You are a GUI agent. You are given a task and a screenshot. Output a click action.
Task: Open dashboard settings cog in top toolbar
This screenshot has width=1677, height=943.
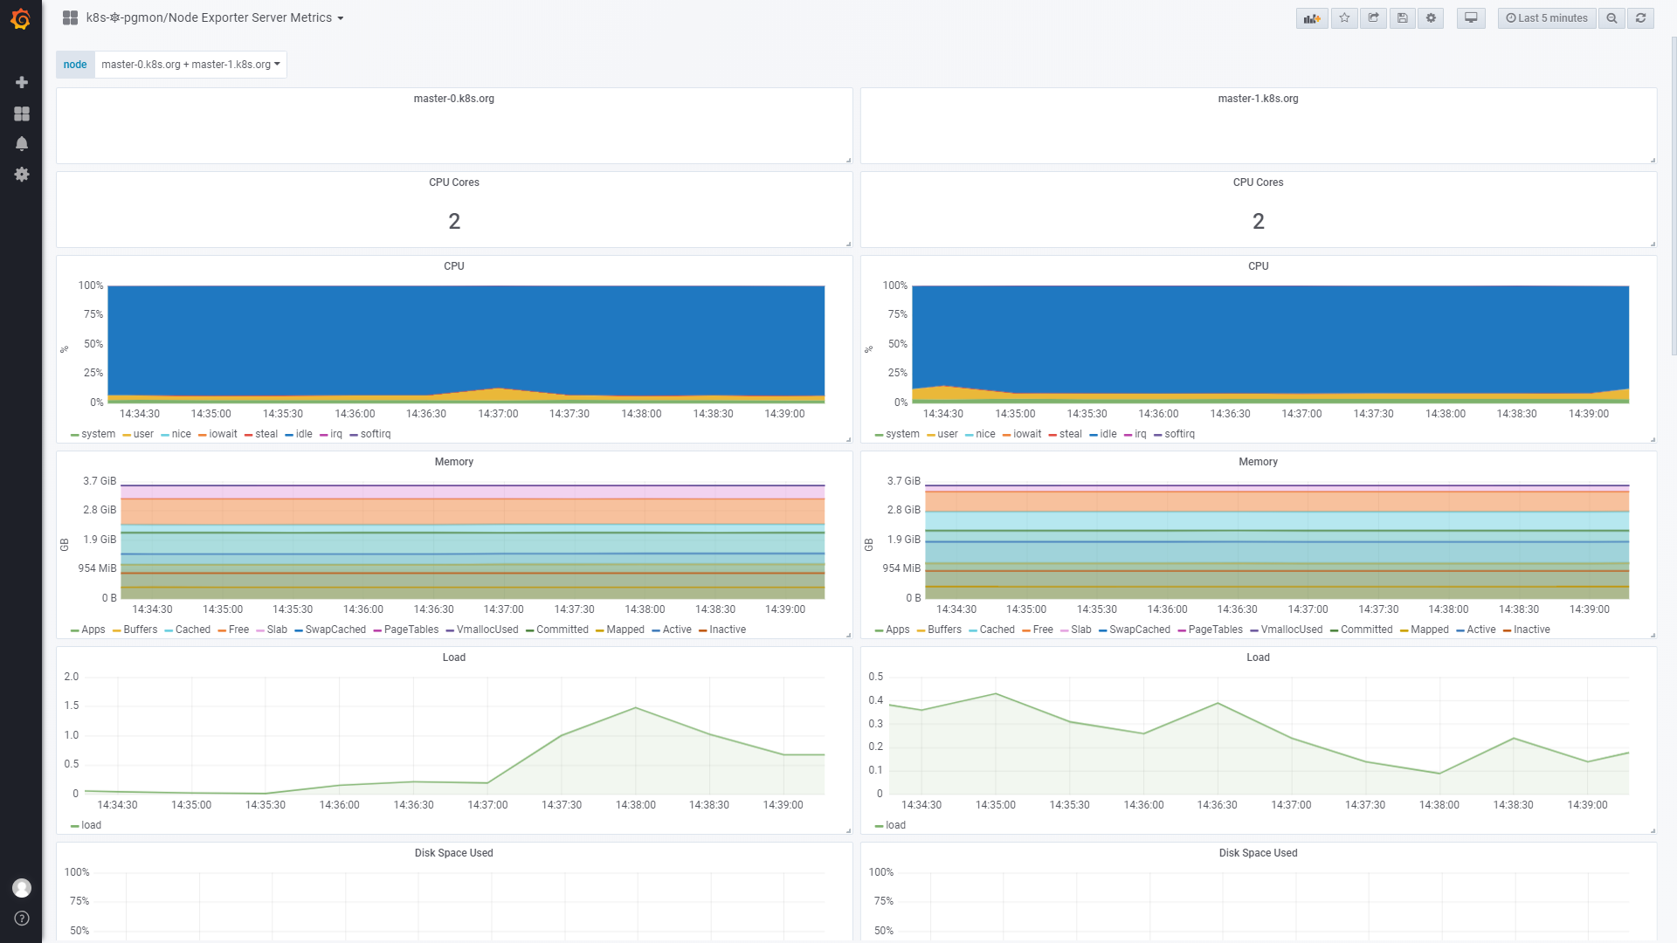click(x=1431, y=18)
